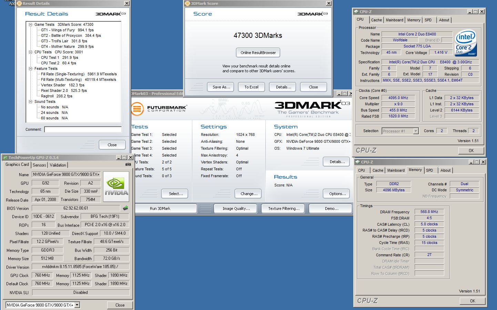Viewport: 497px width, 310px height.
Task: Click the Change... settings button
Action: point(249,194)
